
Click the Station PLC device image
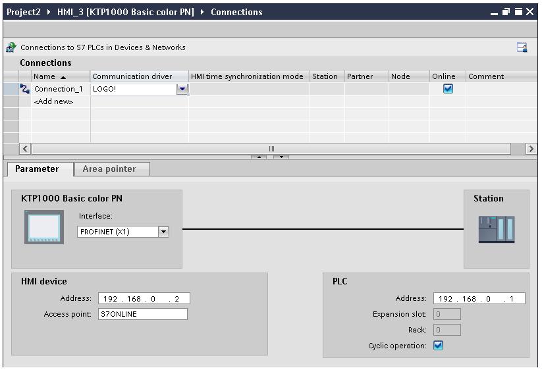tap(497, 229)
